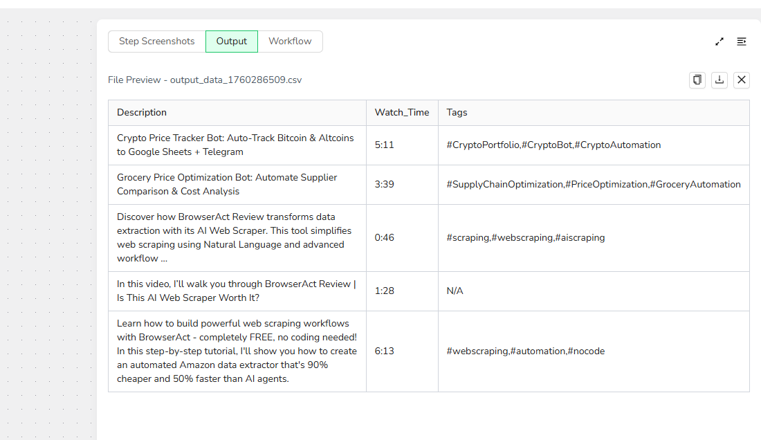761x440 pixels.
Task: Click the 0:46 watch time cell
Action: click(x=385, y=238)
